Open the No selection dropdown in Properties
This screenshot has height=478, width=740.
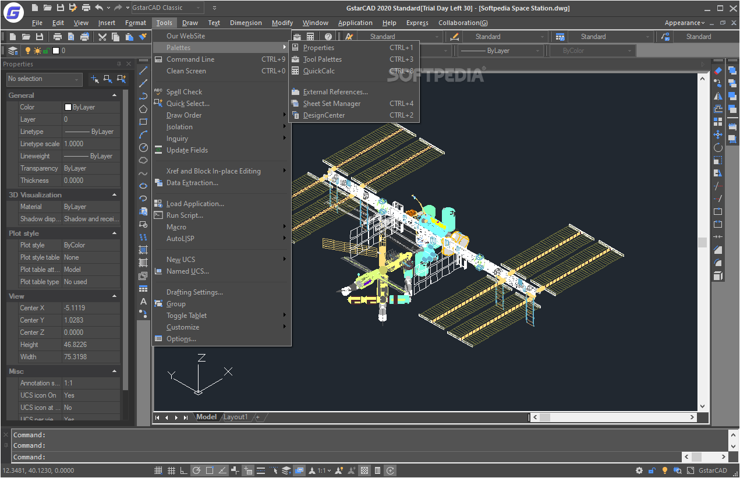pyautogui.click(x=44, y=79)
